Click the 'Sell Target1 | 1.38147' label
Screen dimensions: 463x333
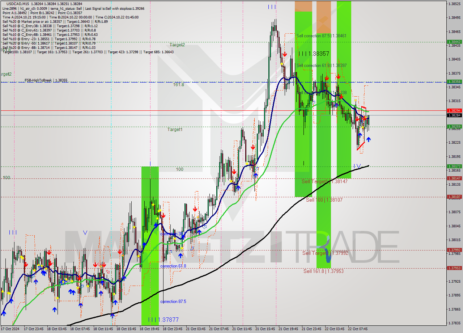(324, 181)
